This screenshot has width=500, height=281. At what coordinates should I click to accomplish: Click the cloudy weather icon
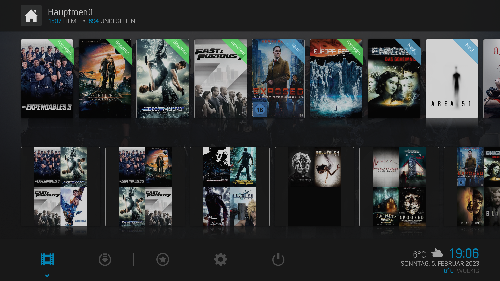coord(437,253)
